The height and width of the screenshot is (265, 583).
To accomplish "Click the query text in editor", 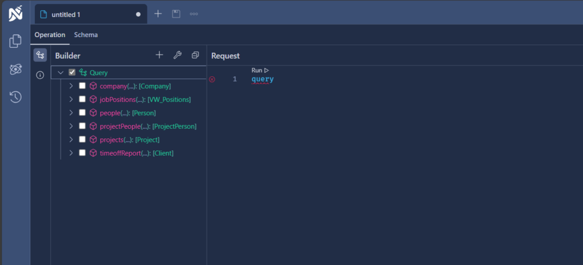I will tap(262, 79).
